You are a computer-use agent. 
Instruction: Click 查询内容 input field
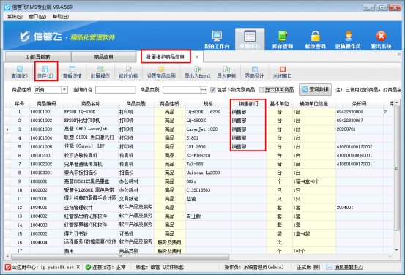click(115, 90)
